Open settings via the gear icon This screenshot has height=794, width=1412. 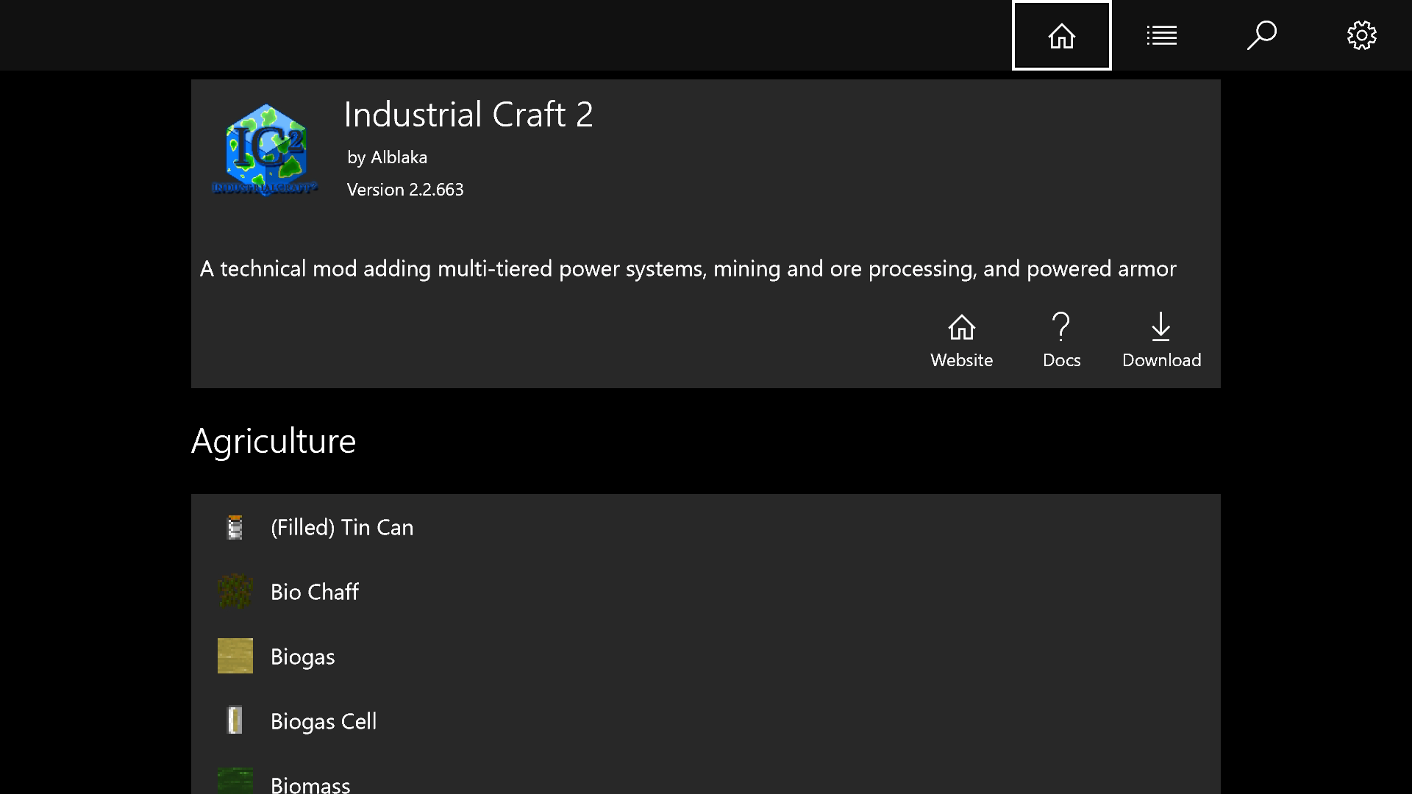point(1361,35)
